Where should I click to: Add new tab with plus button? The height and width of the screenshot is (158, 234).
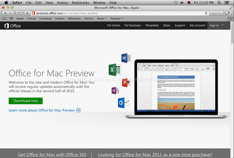[231, 19]
